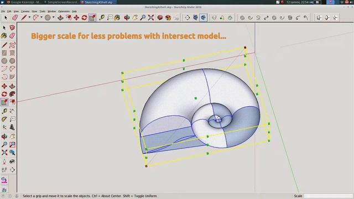354x199 pixels.
Task: Click Dimension tool in left toolbar
Action: [12, 111]
